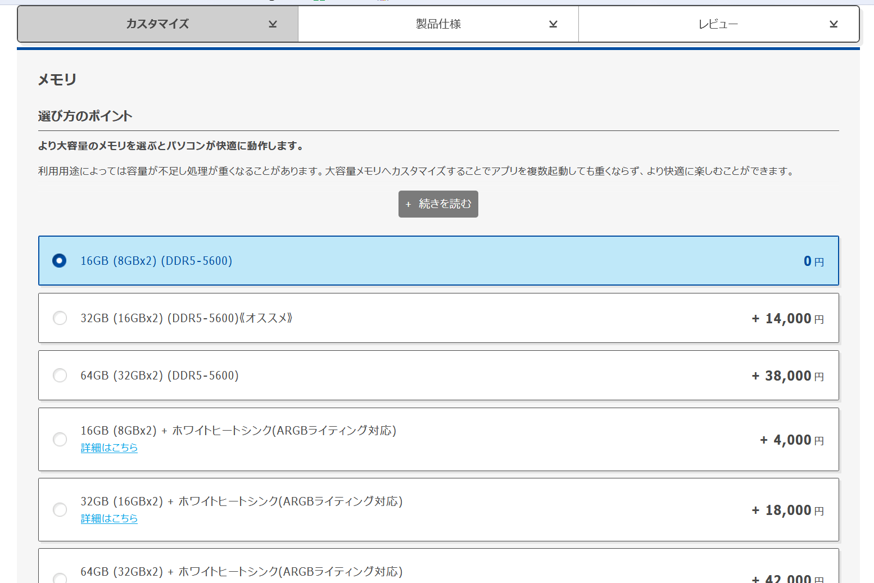Open 詳細はこちら link under 16GB heatsink option
Viewport: 874px width, 583px height.
pos(109,448)
